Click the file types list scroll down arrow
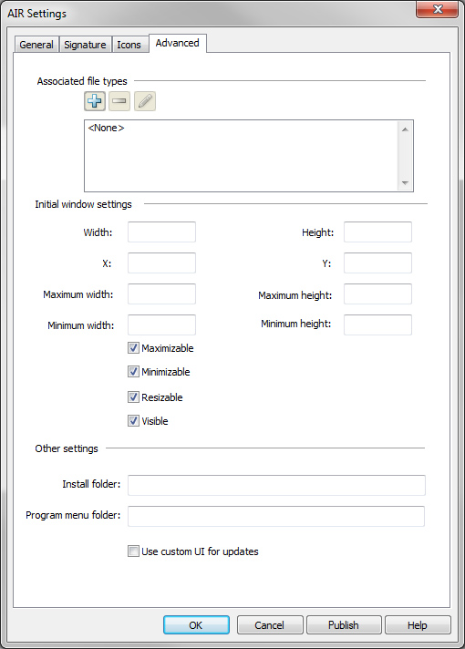The width and height of the screenshot is (465, 649). [405, 182]
